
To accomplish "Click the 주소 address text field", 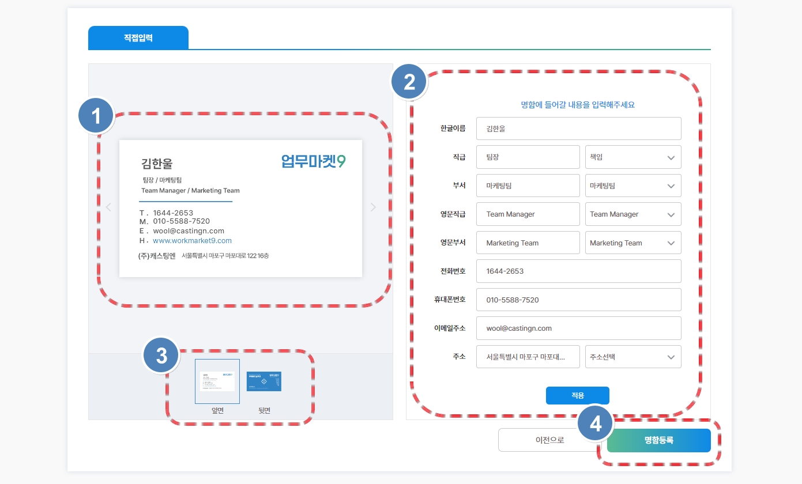I will [528, 357].
